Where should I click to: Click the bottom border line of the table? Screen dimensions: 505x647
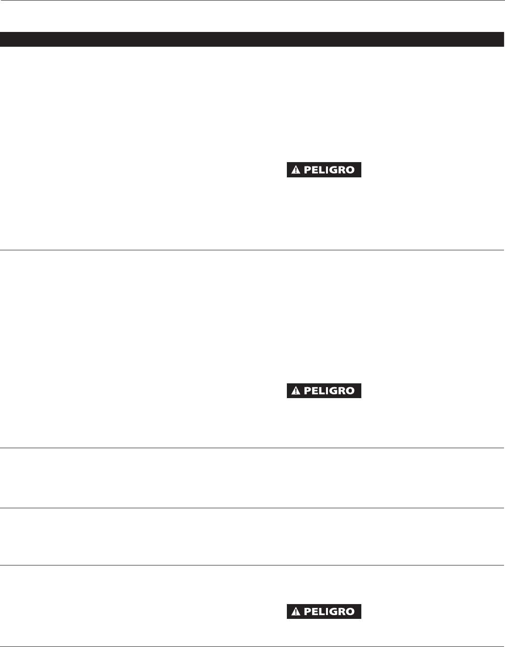252,647
